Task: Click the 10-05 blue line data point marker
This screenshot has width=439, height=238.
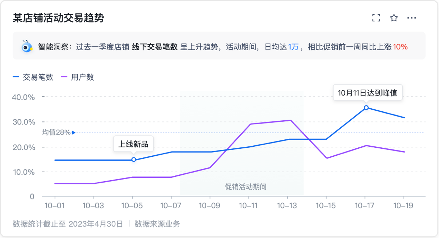Action: pyautogui.click(x=134, y=159)
